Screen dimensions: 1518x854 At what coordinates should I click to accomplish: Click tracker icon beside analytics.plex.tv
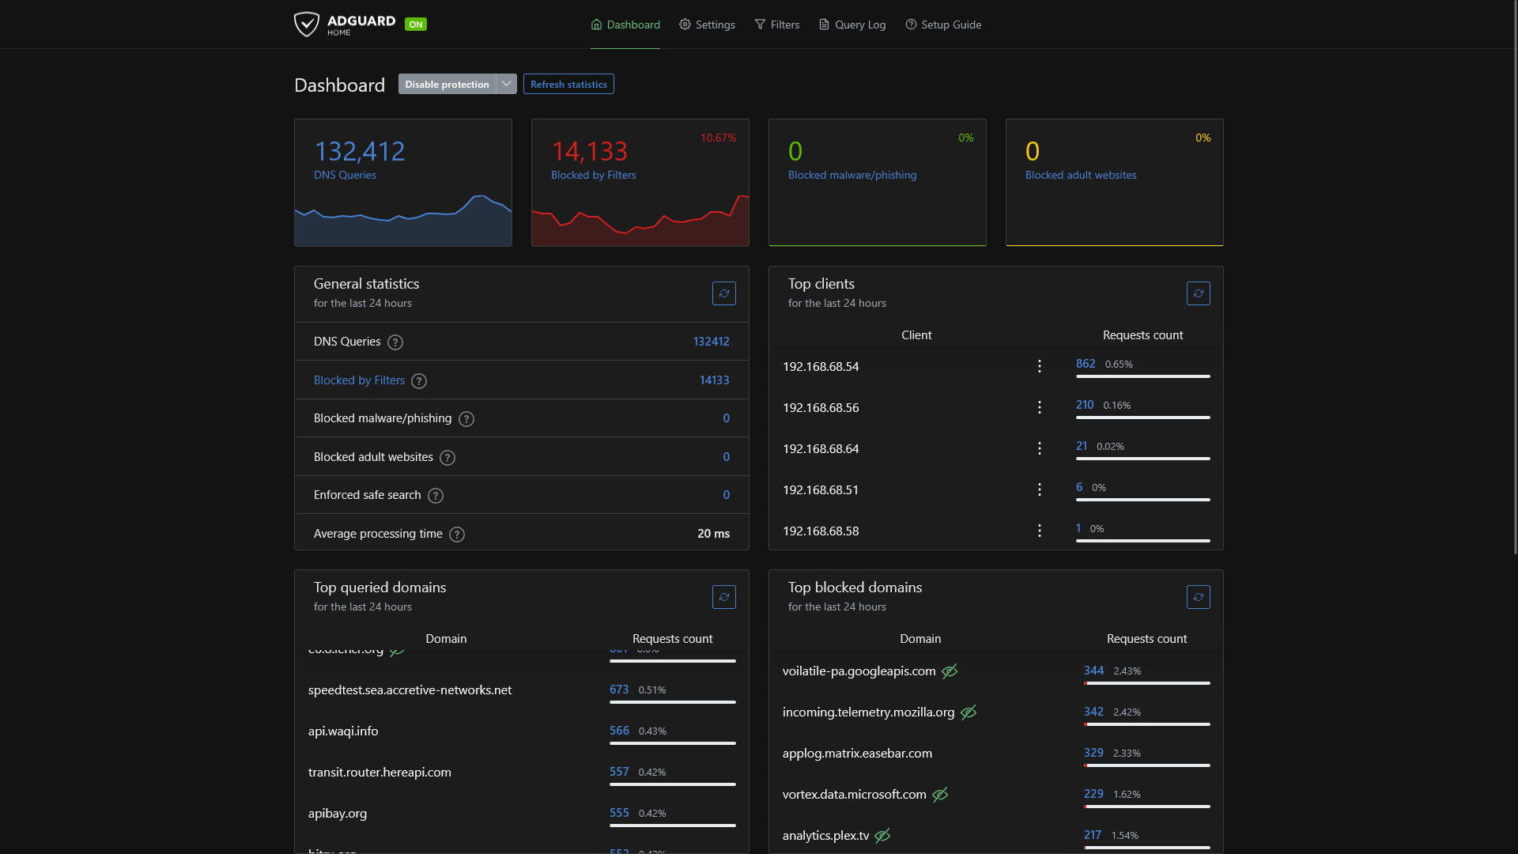[883, 836]
